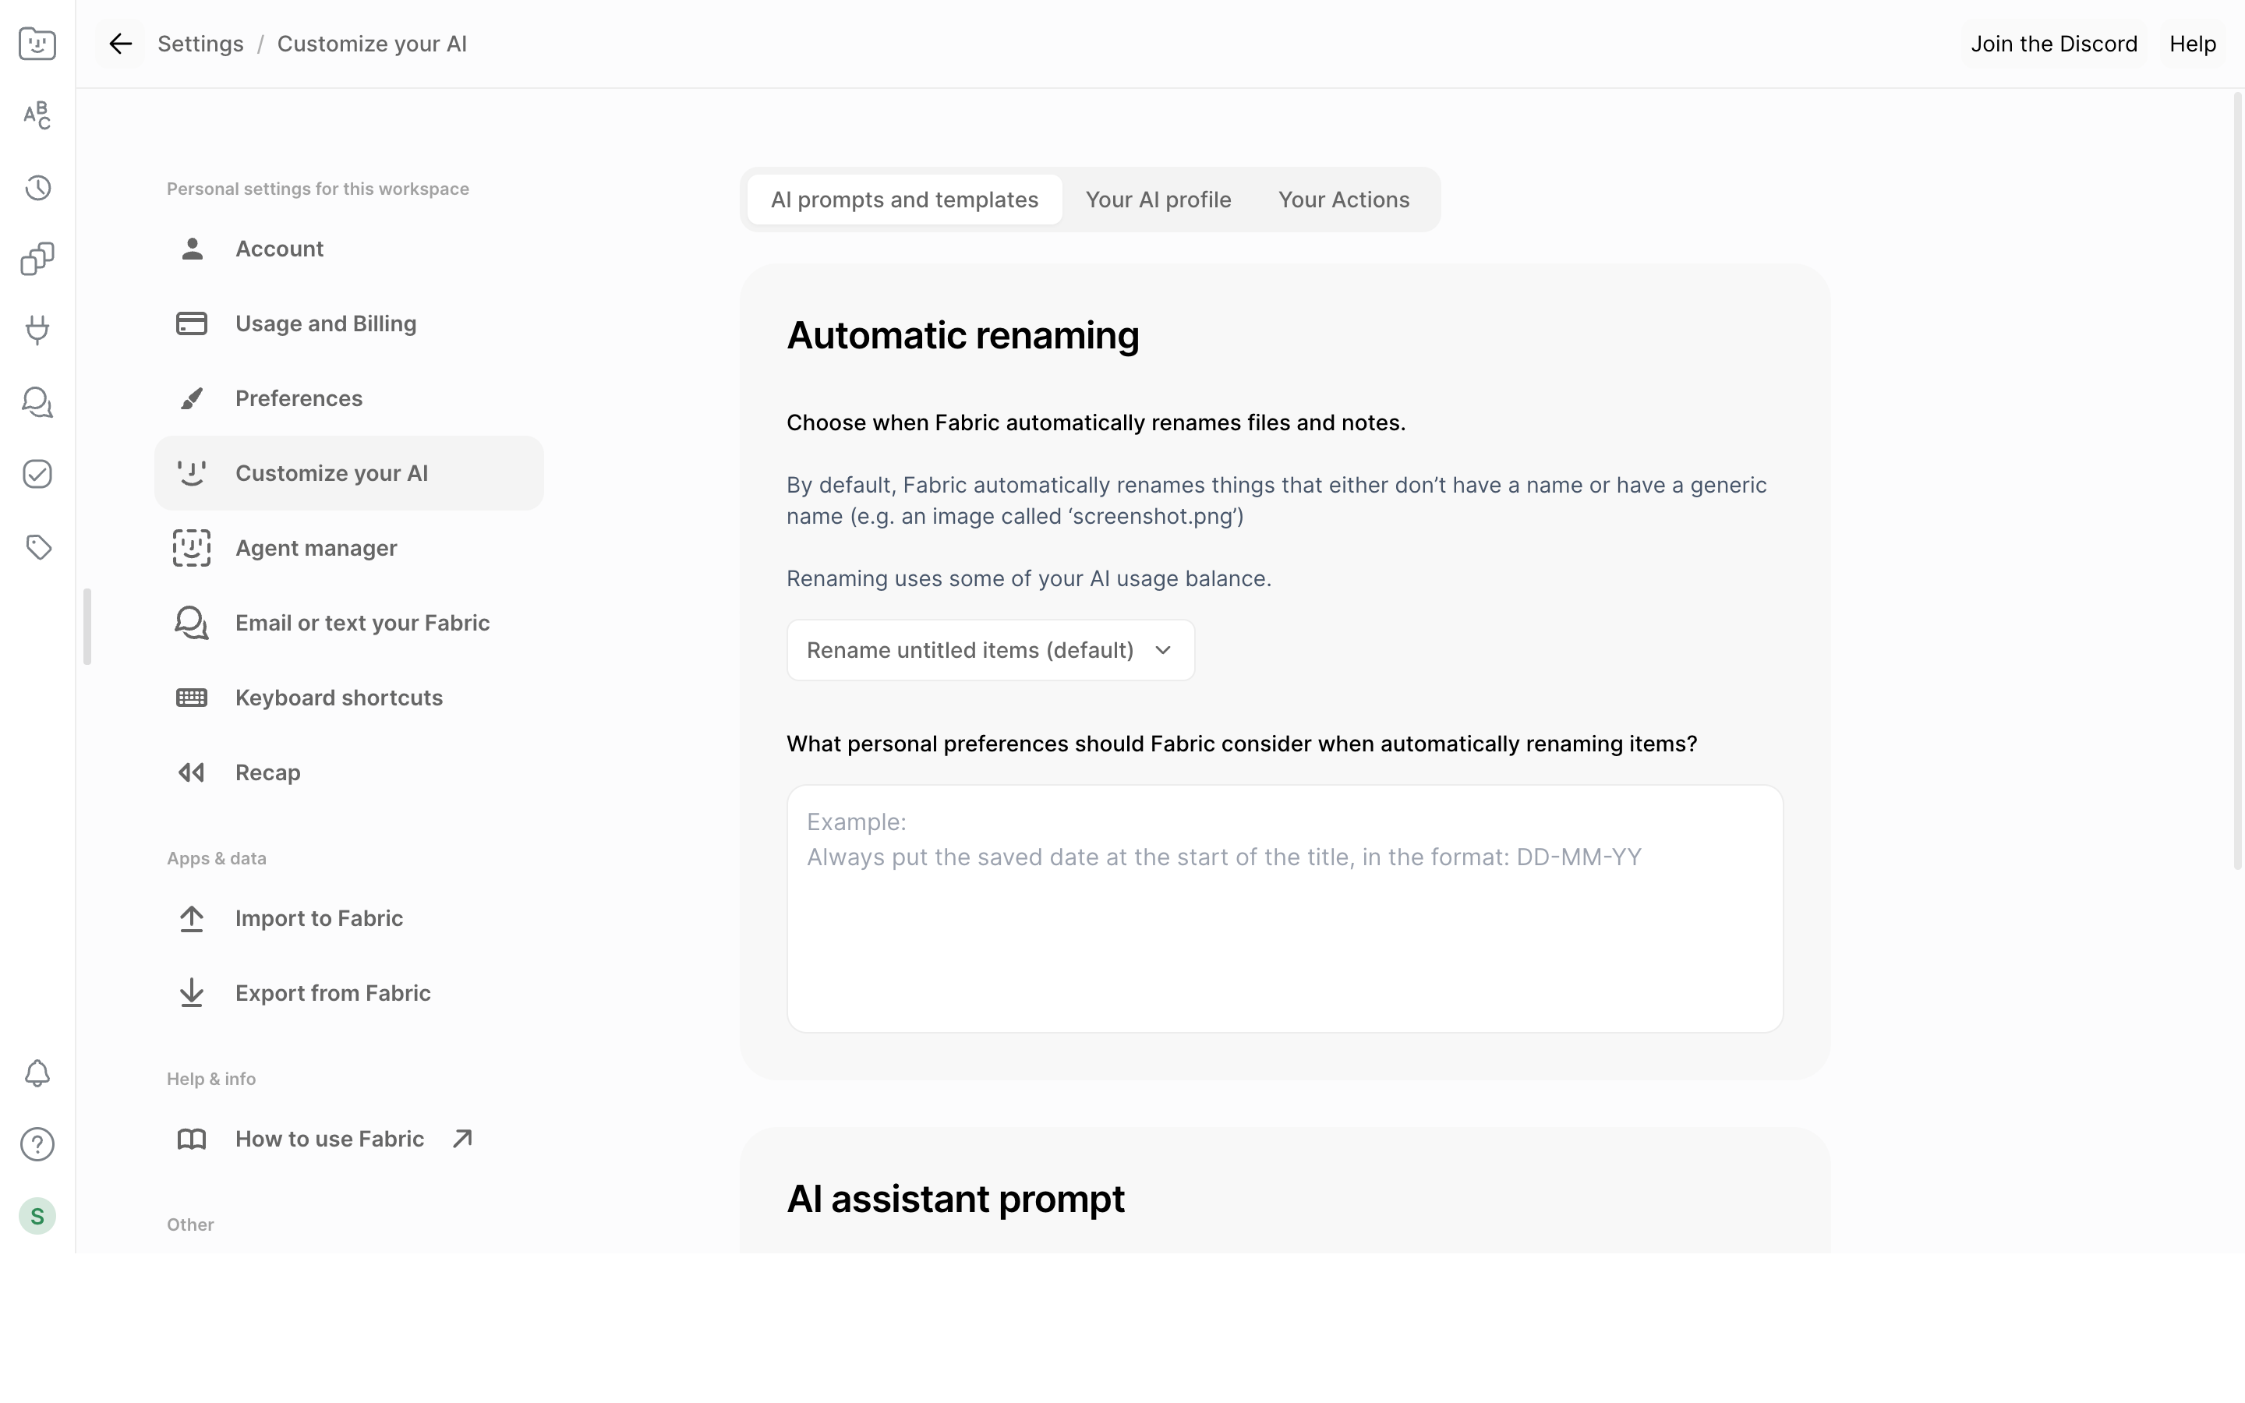This screenshot has width=2245, height=1403.
Task: Open Recap settings
Action: click(x=348, y=773)
